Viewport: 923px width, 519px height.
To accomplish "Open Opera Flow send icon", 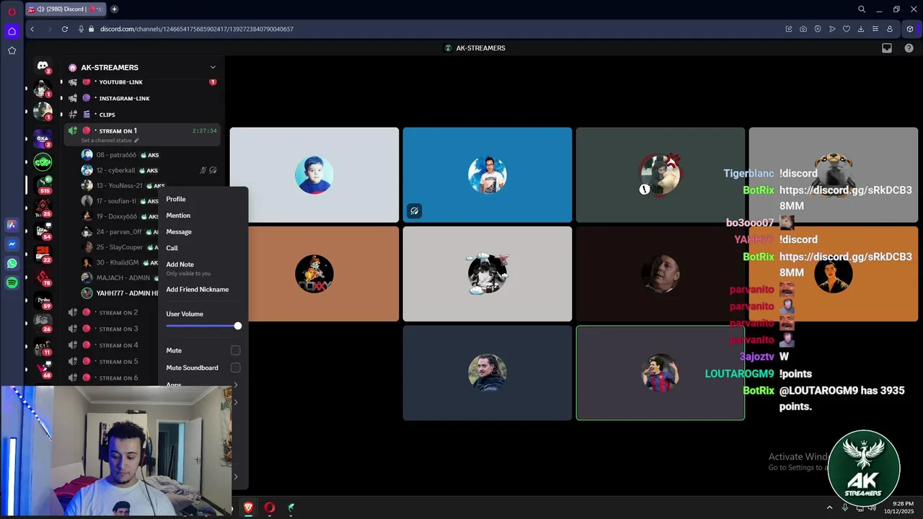I will [832, 29].
